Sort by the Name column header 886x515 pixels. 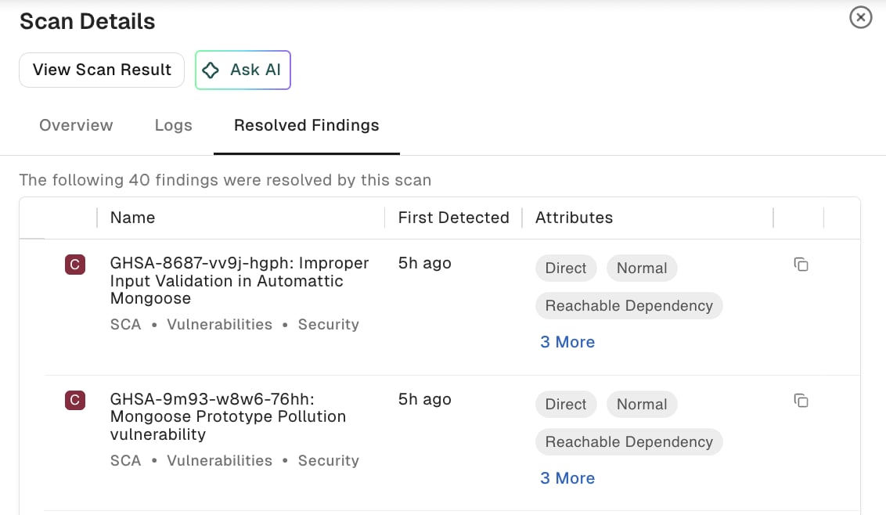133,218
